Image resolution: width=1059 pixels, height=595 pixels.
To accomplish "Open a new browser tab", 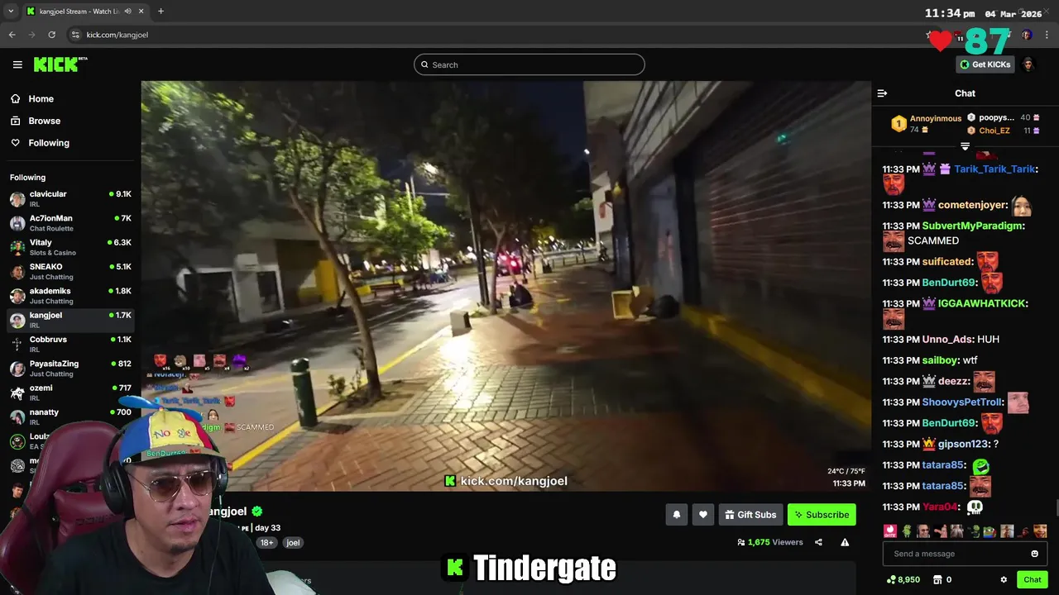I will [161, 11].
